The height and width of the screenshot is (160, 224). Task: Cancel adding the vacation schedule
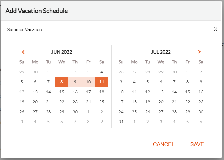coord(164,144)
